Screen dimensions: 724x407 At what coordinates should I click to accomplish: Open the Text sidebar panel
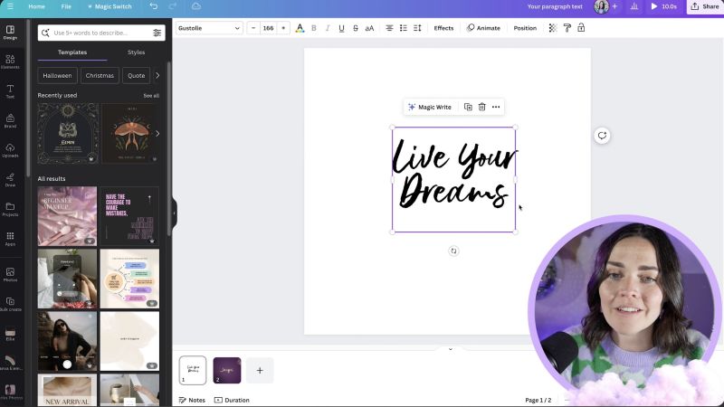pyautogui.click(x=10, y=91)
